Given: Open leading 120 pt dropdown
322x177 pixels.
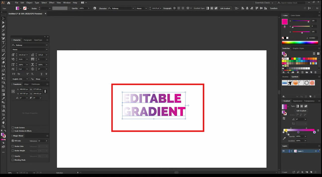Looking at the screenshot, I should point(47,55).
